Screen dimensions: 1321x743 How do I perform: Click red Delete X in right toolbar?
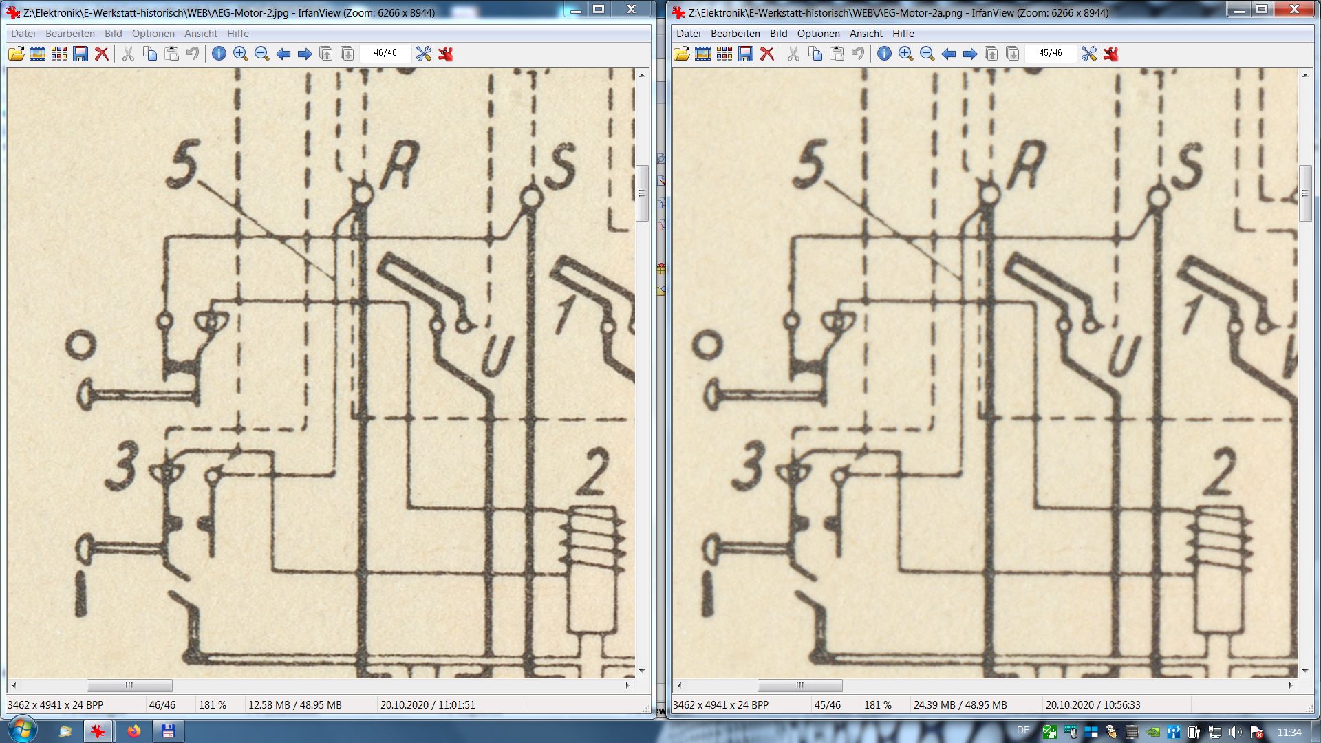coord(766,54)
